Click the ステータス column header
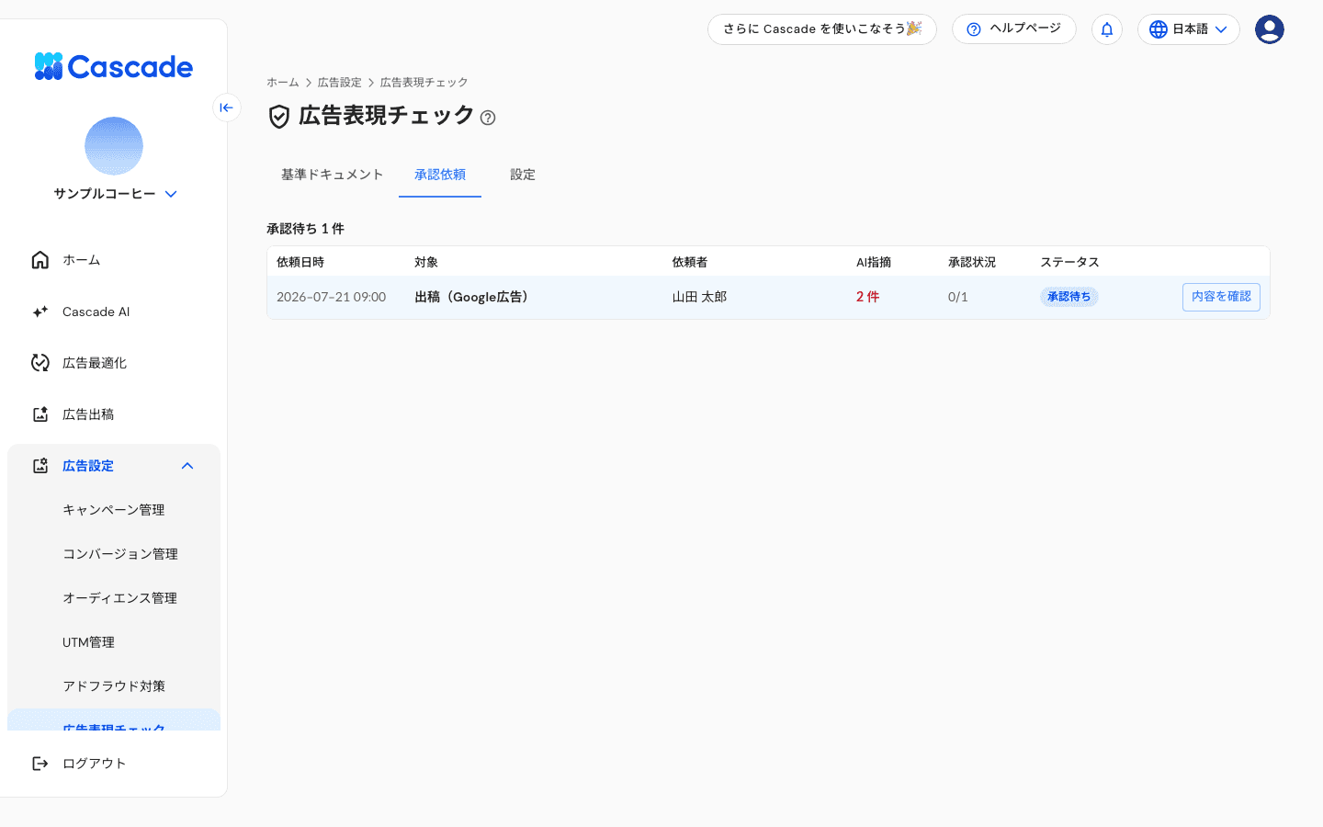Screen dimensions: 1323x827 [1069, 262]
